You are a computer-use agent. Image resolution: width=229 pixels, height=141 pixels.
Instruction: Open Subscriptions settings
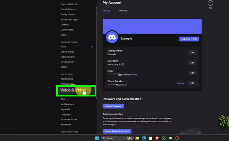[68, 57]
